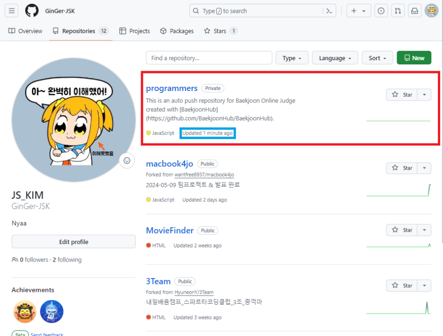
Task: Click the JavaScript language label on macbook4jo
Action: click(x=160, y=200)
